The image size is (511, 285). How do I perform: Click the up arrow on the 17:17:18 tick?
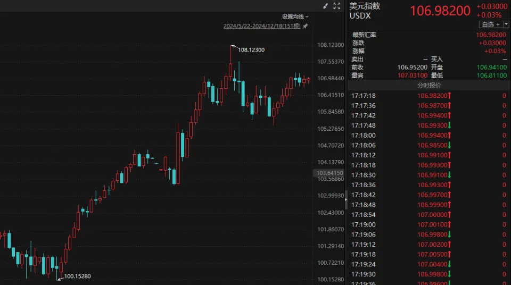tap(449, 96)
